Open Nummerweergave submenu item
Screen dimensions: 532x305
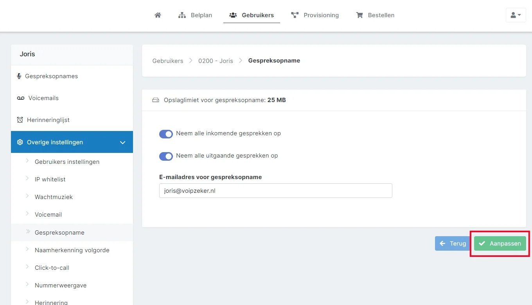(61, 285)
